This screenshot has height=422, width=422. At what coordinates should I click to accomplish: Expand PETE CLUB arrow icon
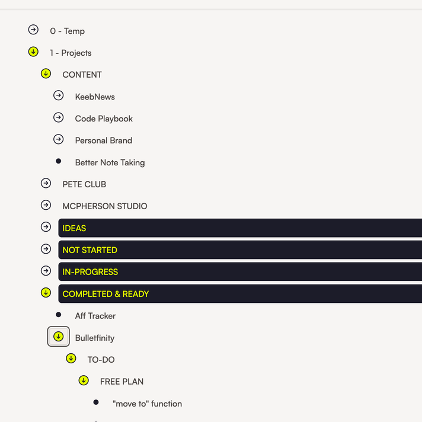point(46,184)
